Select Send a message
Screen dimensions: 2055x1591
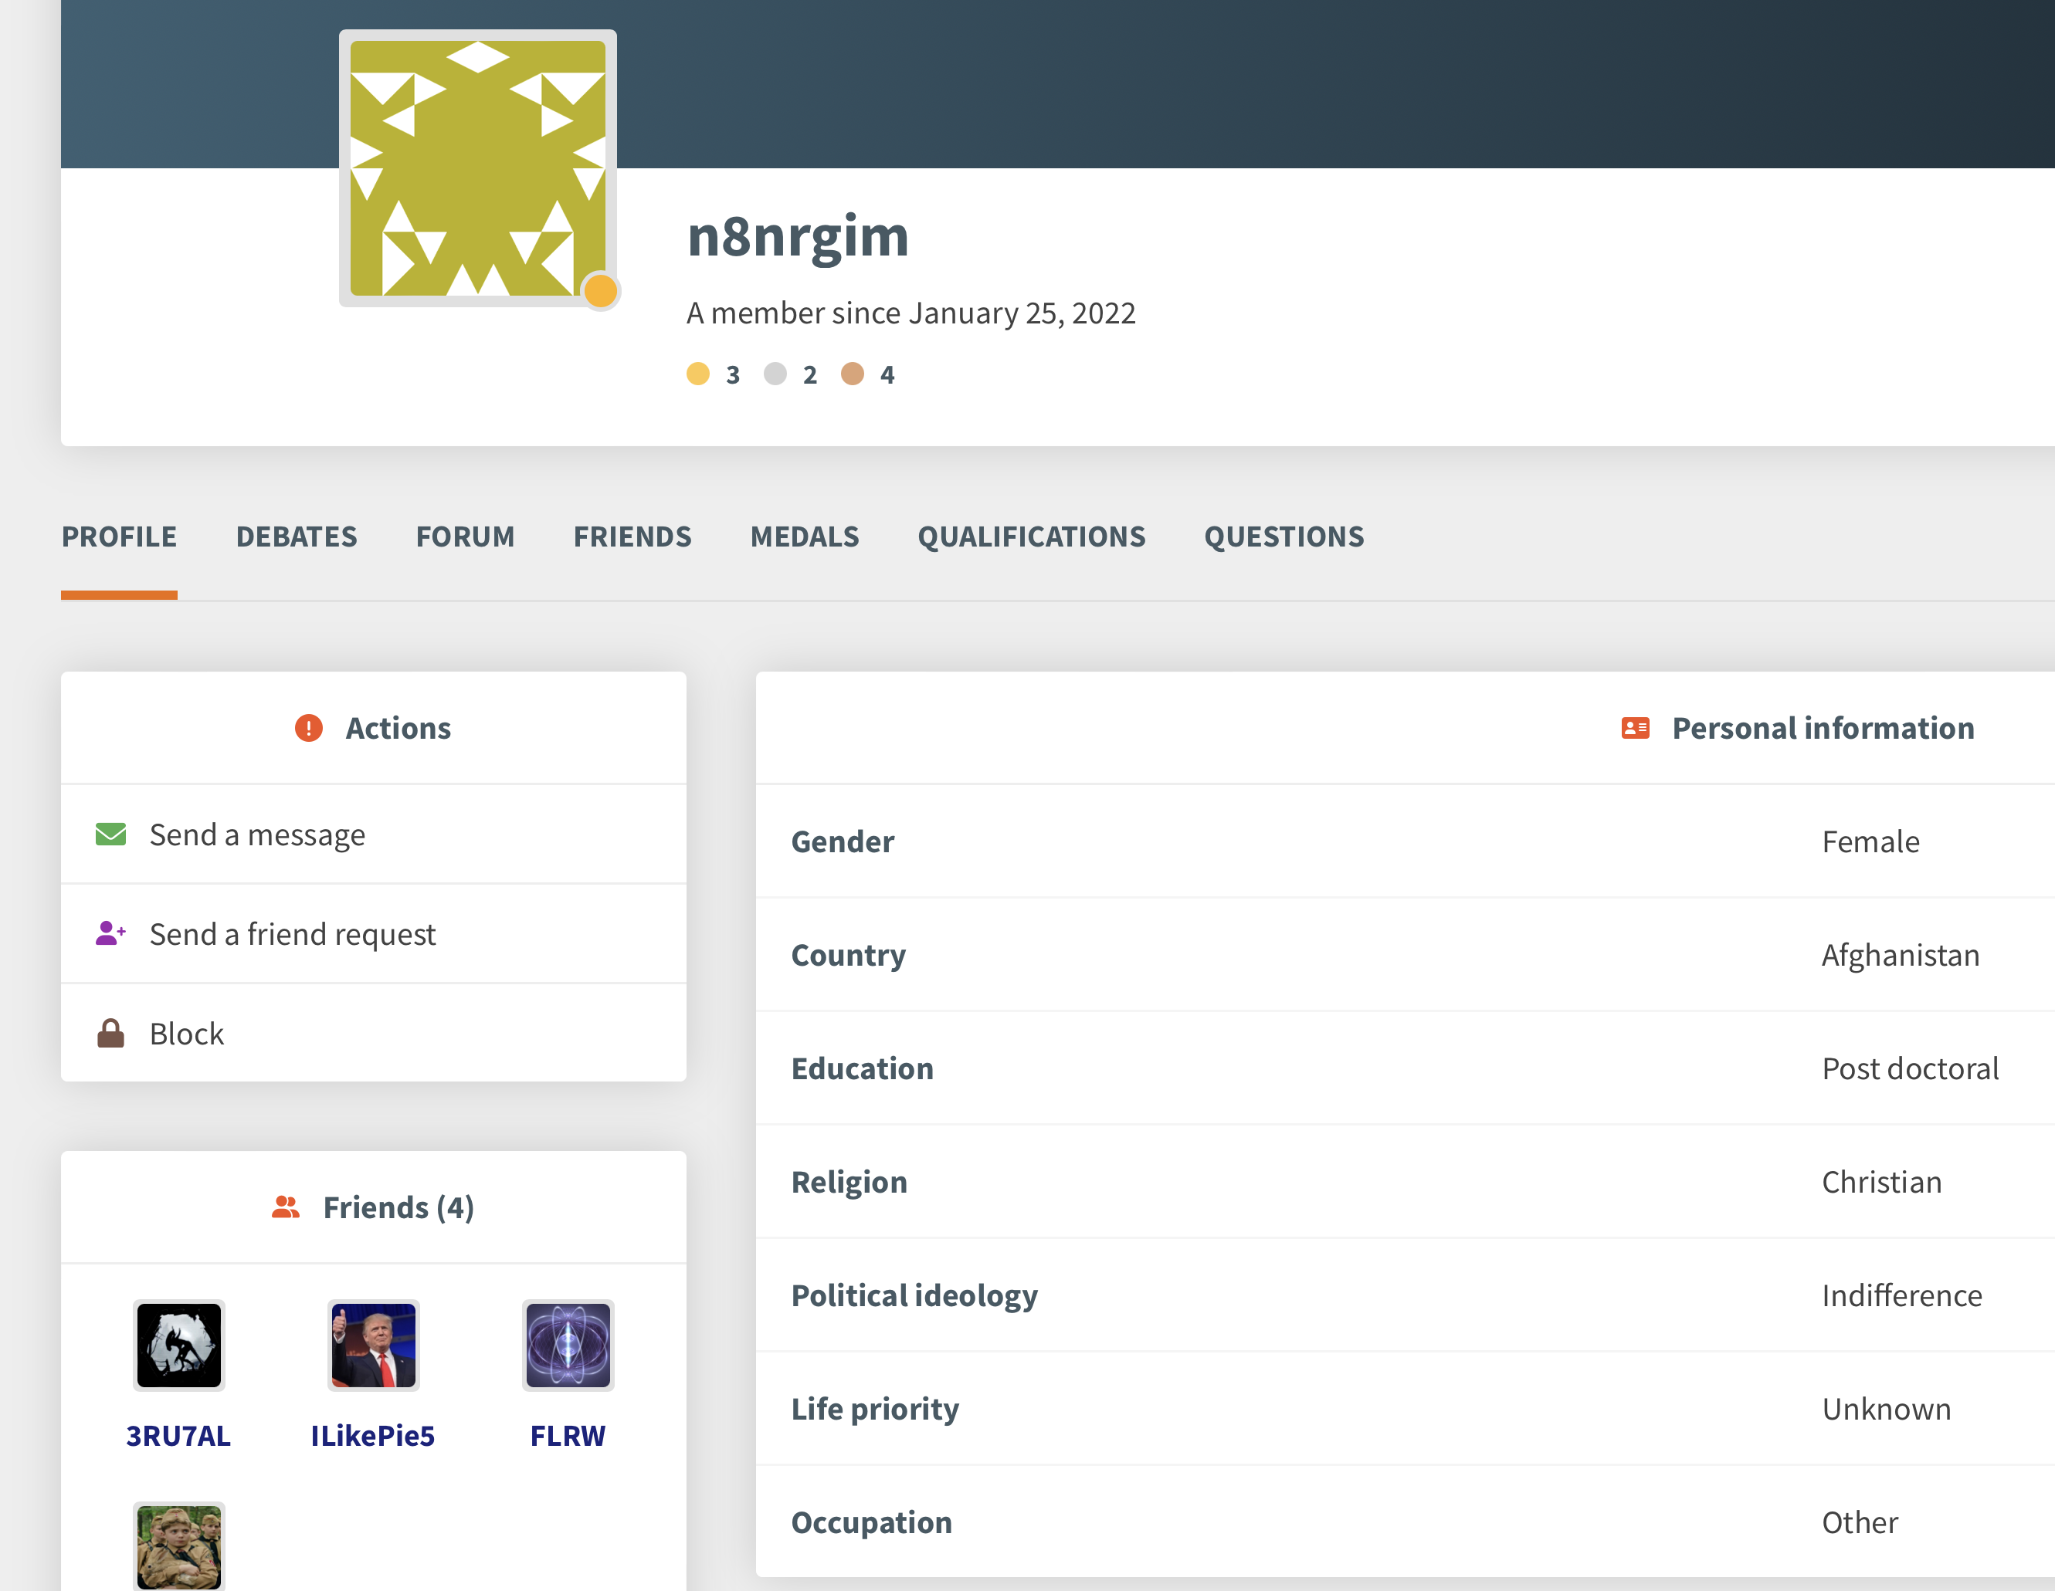[x=257, y=835]
